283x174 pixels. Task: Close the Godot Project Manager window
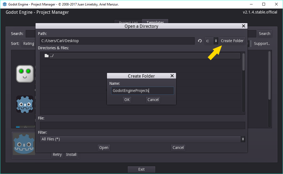click(276, 4)
